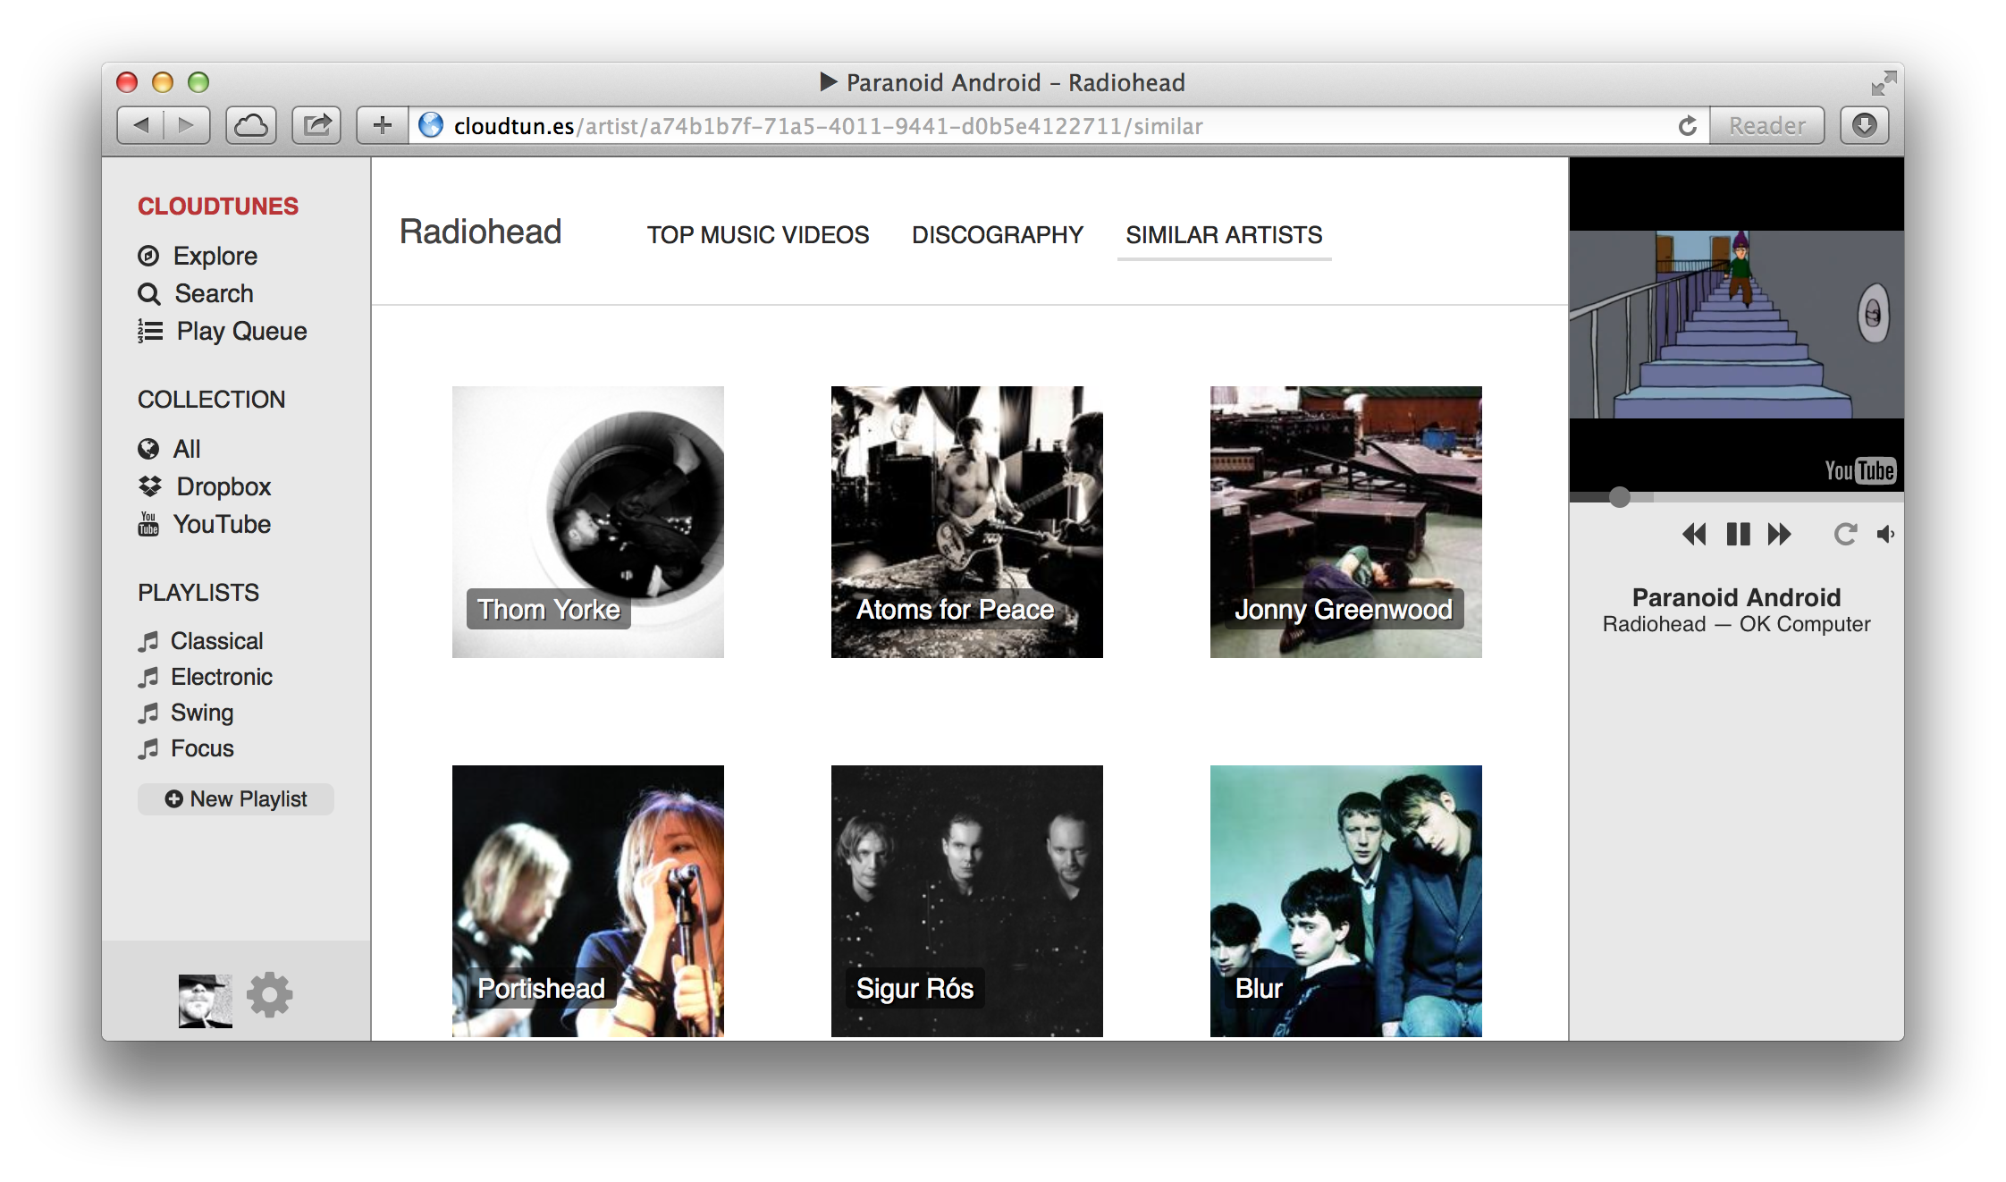Image resolution: width=2006 pixels, height=1182 pixels.
Task: Switch to TOP MUSIC VIDEOS tab
Action: coord(760,235)
